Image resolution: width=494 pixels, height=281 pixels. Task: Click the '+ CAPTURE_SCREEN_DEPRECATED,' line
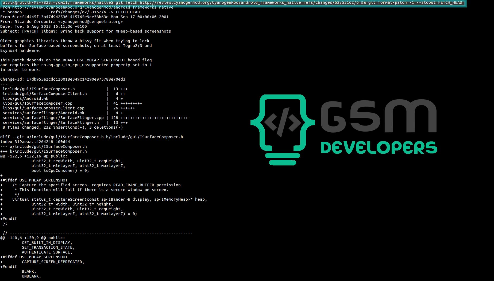coord(42,262)
